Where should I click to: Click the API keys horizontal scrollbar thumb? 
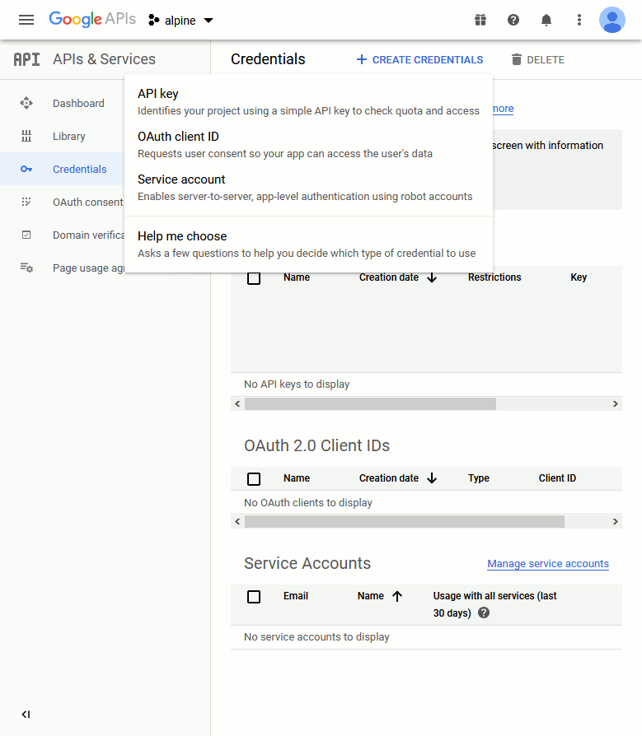pos(370,403)
